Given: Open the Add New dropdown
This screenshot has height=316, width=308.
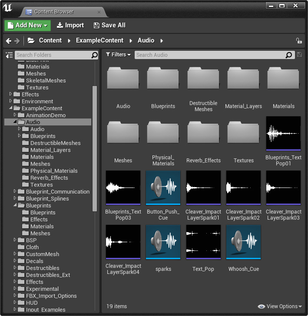Looking at the screenshot, I should (x=27, y=25).
